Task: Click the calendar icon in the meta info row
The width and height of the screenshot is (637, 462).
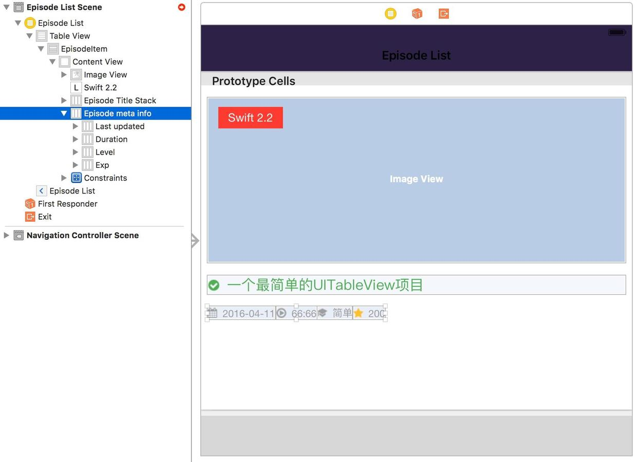Action: (x=212, y=313)
